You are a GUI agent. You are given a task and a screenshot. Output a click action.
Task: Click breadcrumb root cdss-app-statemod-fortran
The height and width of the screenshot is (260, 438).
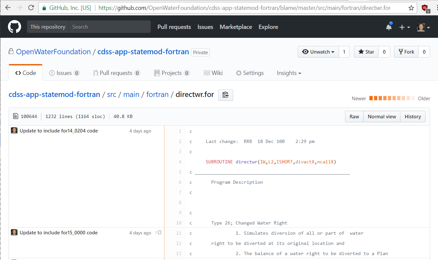[54, 95]
